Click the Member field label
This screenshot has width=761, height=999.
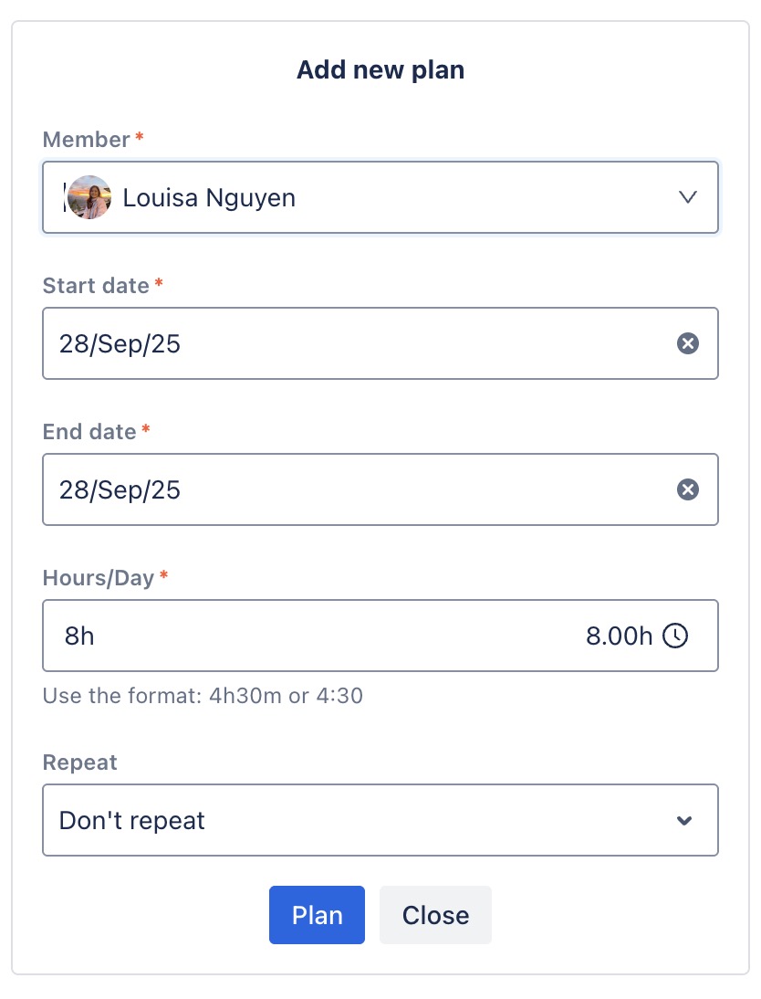click(x=87, y=140)
